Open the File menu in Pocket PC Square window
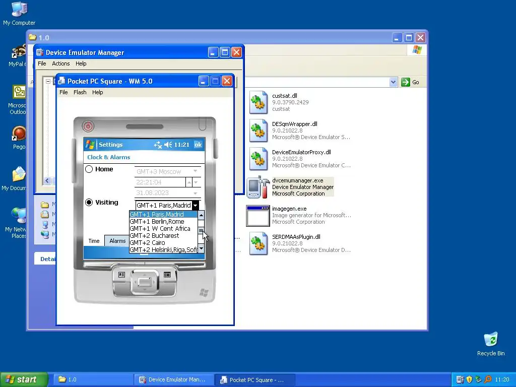Screen dimensions: 516x387 point(63,92)
